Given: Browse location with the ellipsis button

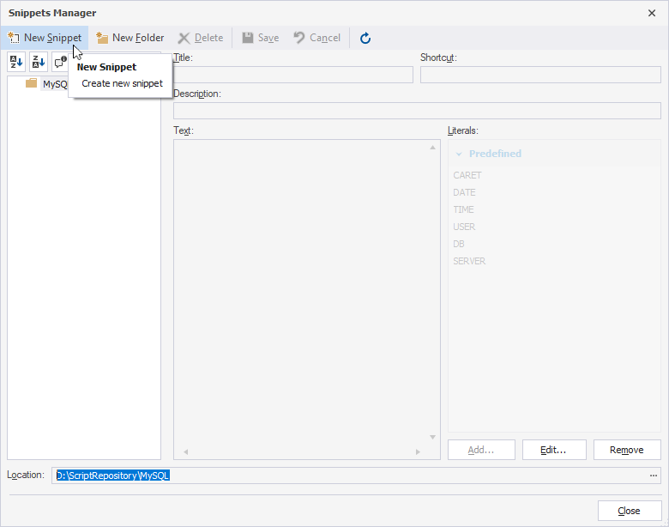Looking at the screenshot, I should click(x=654, y=476).
